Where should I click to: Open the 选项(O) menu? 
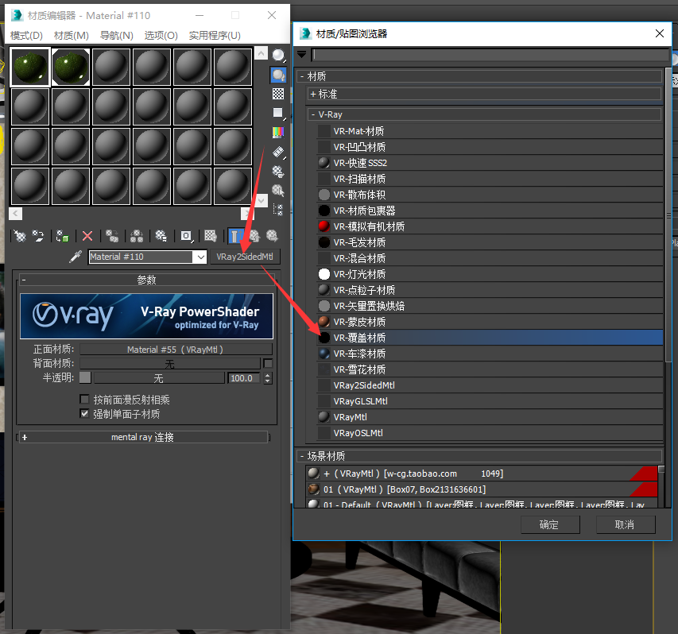pos(161,36)
